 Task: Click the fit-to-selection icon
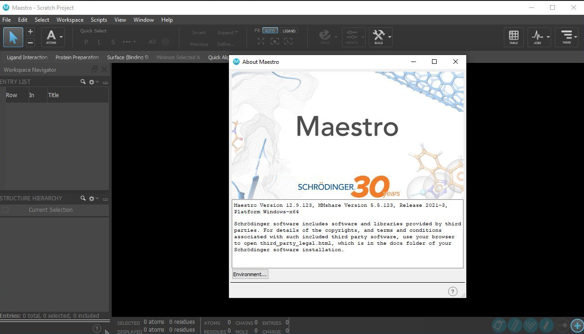[x=275, y=41]
